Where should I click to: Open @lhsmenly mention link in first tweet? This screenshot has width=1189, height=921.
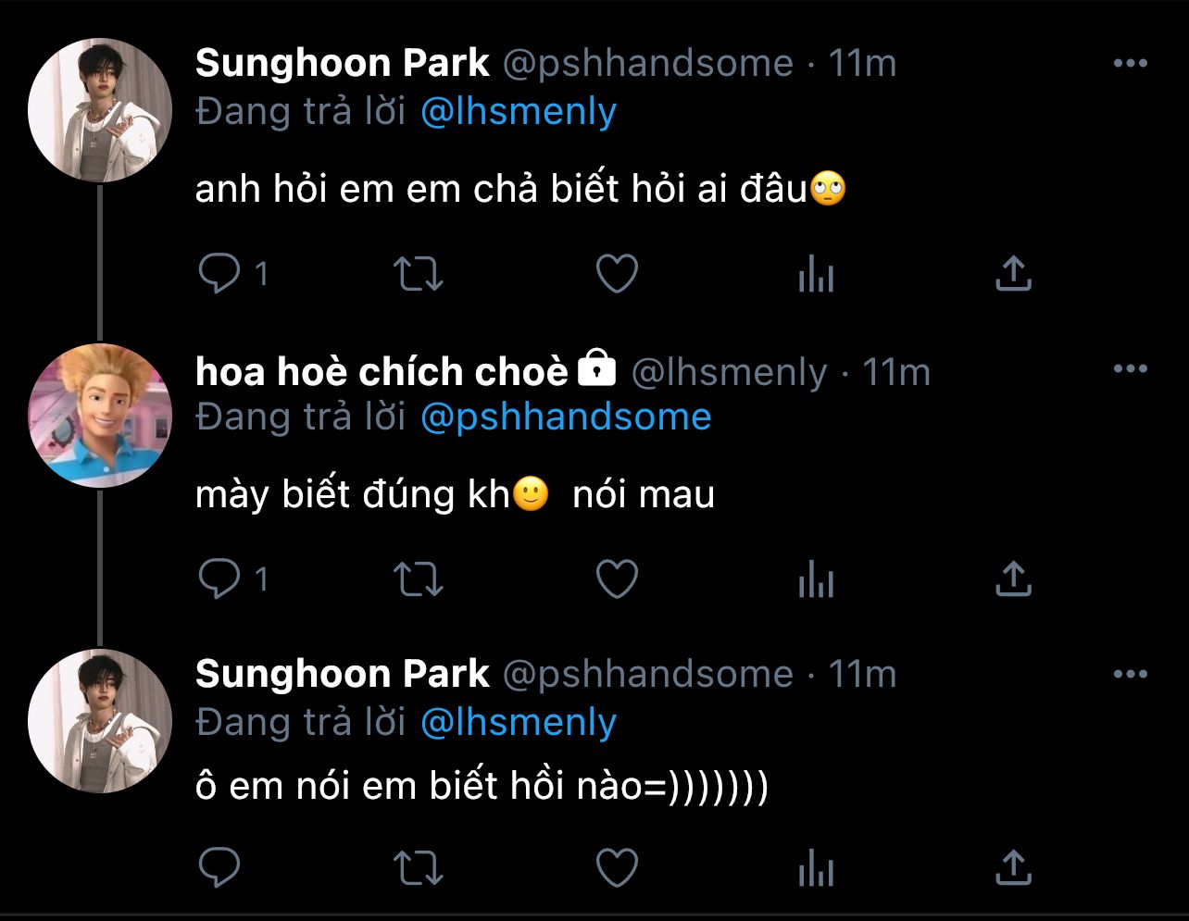pyautogui.click(x=518, y=112)
